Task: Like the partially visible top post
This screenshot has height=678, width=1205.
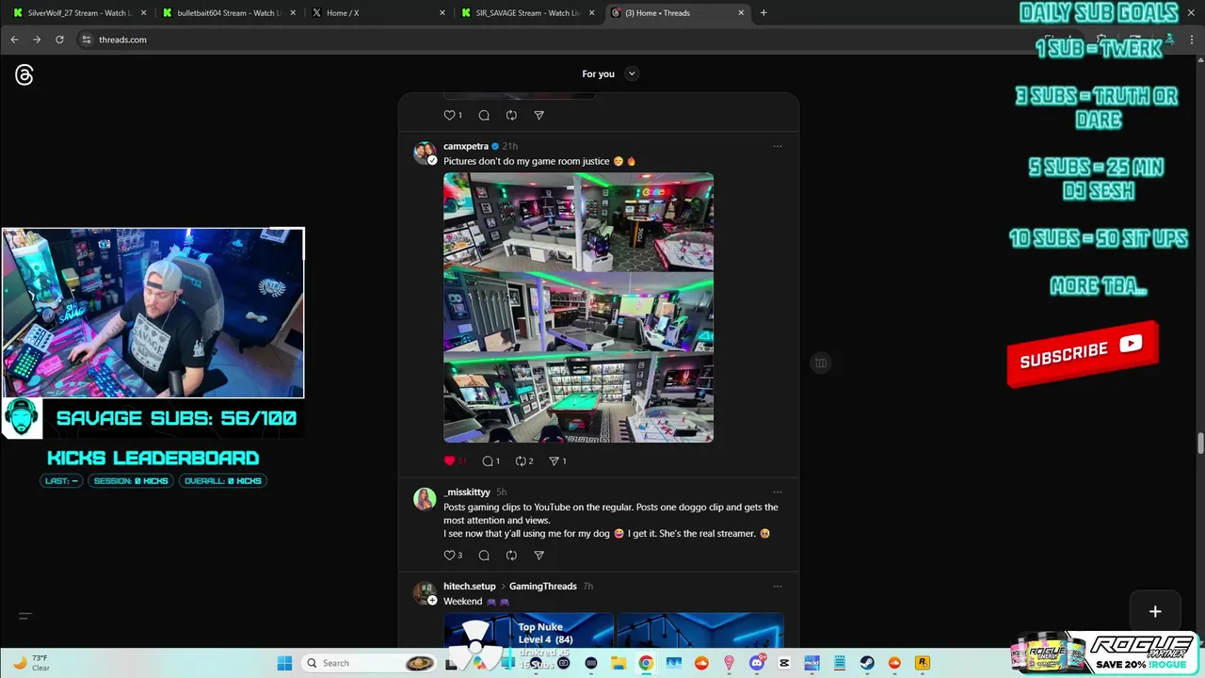Action: point(449,115)
